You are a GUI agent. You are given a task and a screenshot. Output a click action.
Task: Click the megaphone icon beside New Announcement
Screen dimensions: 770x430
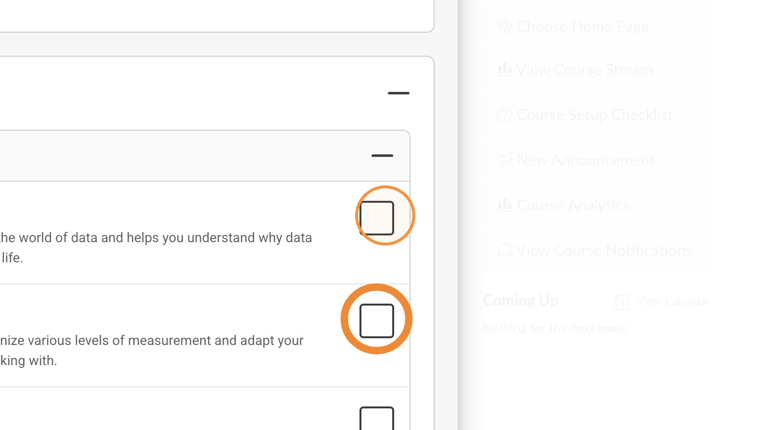504,160
